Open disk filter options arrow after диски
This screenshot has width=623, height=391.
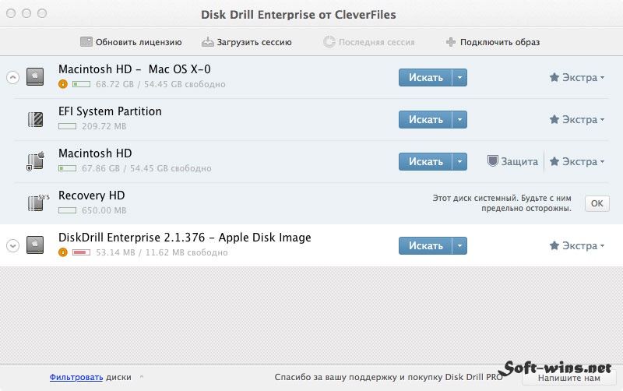(x=142, y=377)
